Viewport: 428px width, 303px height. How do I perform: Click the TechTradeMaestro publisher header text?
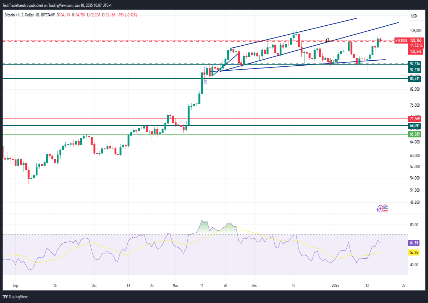(57, 5)
